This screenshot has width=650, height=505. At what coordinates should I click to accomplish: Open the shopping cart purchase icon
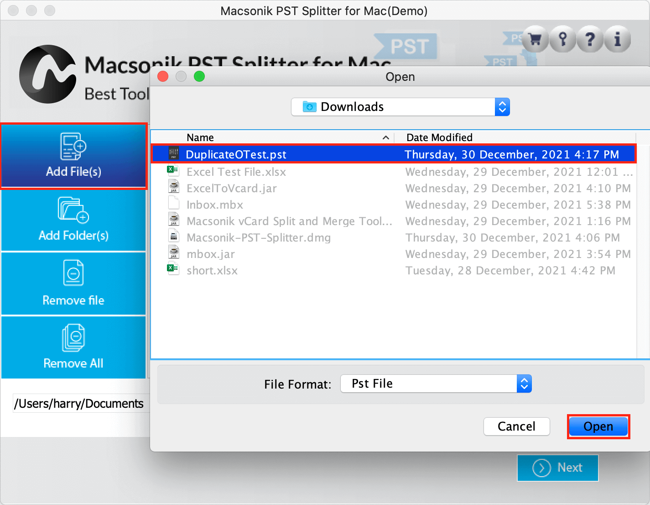click(x=535, y=39)
